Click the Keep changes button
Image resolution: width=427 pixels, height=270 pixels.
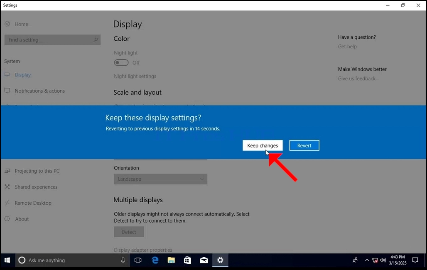tap(263, 145)
